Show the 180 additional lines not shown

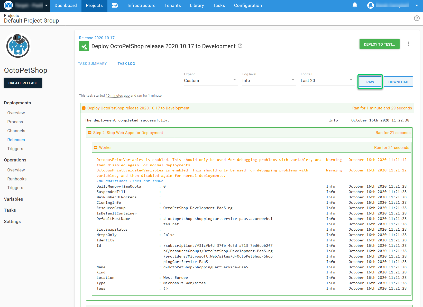click(x=130, y=181)
